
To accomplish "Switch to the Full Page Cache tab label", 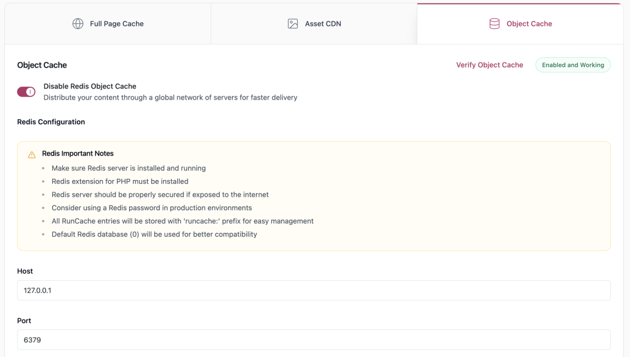I will pyautogui.click(x=116, y=24).
